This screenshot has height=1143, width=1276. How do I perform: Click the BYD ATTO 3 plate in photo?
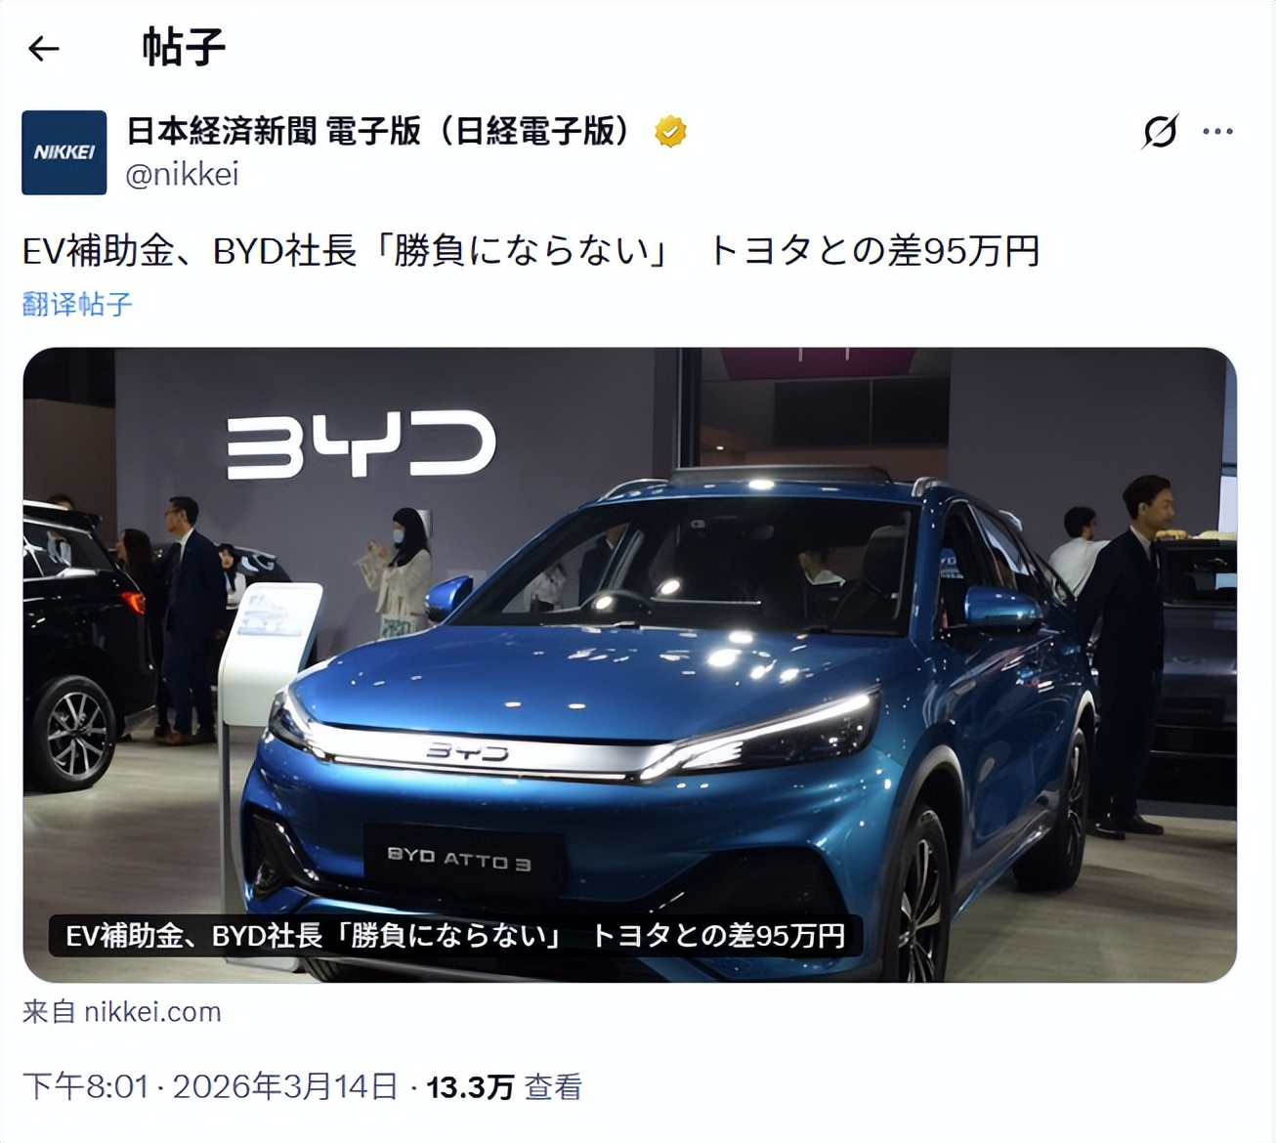(x=460, y=859)
